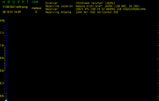Click the meteor count label
The height and width of the screenshot is (101, 159).
tap(36, 8)
